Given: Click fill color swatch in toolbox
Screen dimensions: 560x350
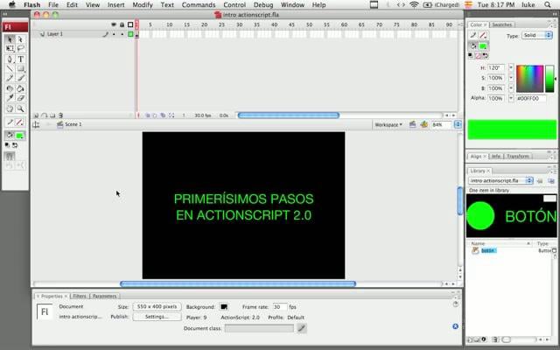Looking at the screenshot, I should 20,136.
